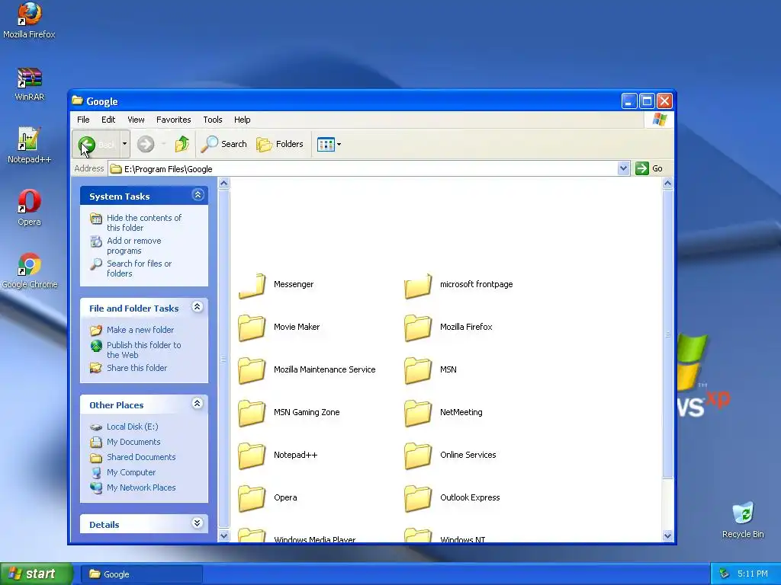Select the microsoft frontpage folder icon

pyautogui.click(x=418, y=286)
